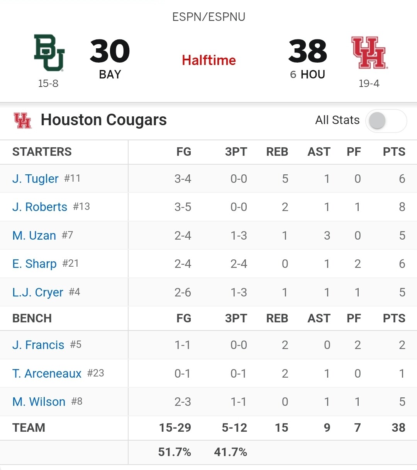The height and width of the screenshot is (470, 417).
Task: Click the Houston Cougars logo in scoreboard
Action: tap(370, 53)
